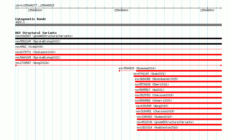Image resolution: width=229 pixels, height=140 pixels.
Task: Click the left end marker of esv2728567
Action: [16, 65]
